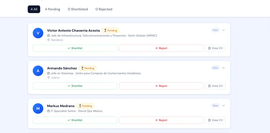Click New tag on Markus Medrano's card

point(215,105)
